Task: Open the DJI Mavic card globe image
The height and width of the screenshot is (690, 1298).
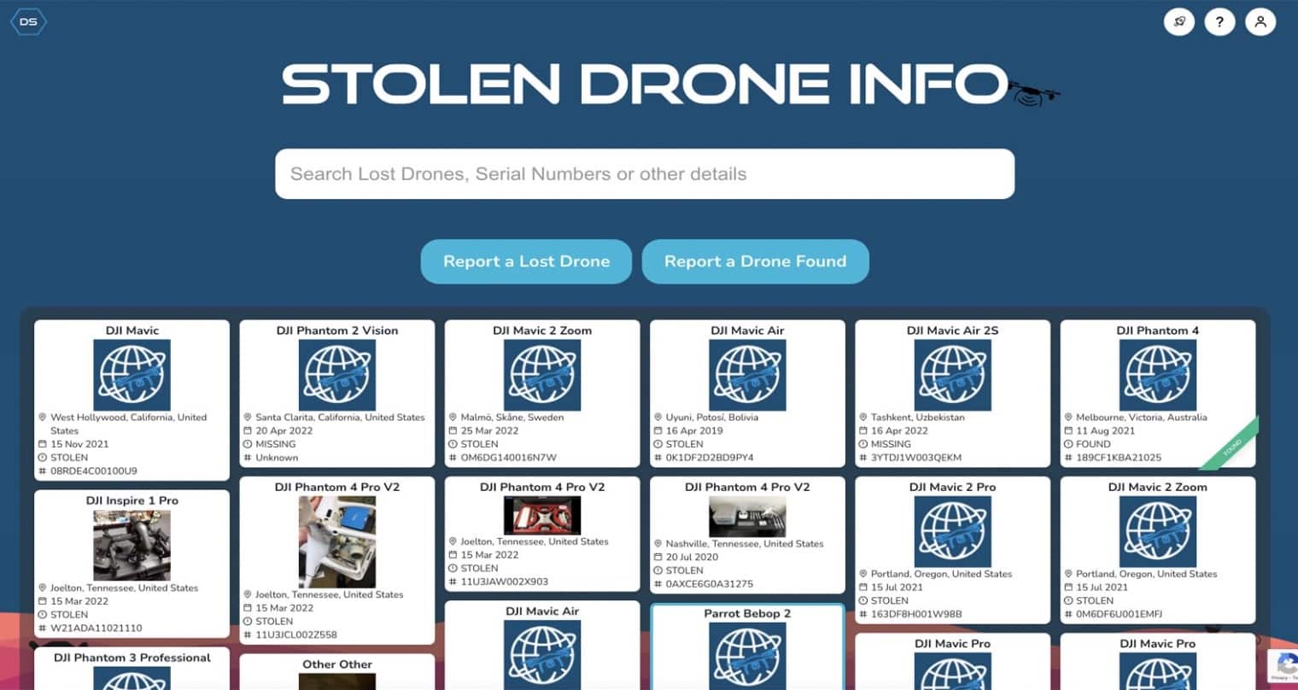Action: 132,375
